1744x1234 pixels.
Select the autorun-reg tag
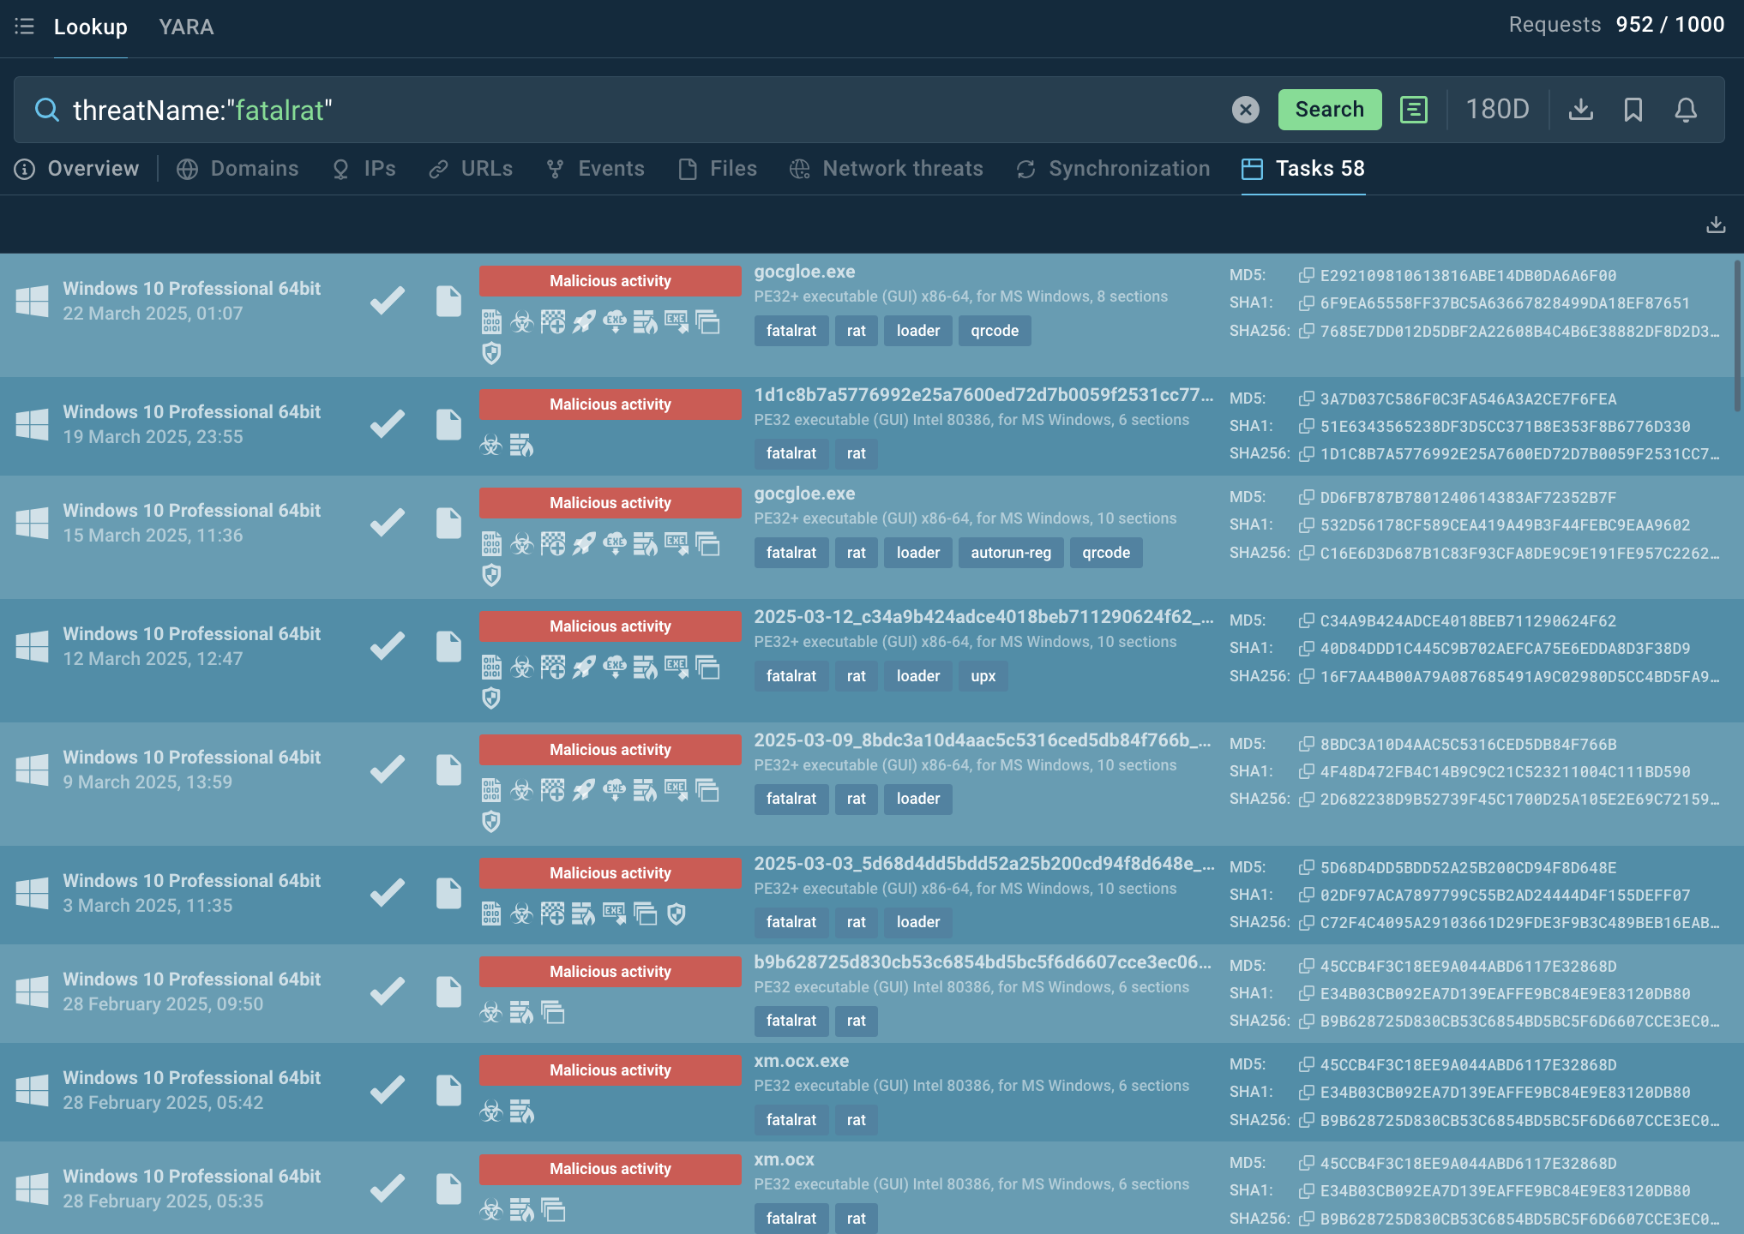(1010, 553)
